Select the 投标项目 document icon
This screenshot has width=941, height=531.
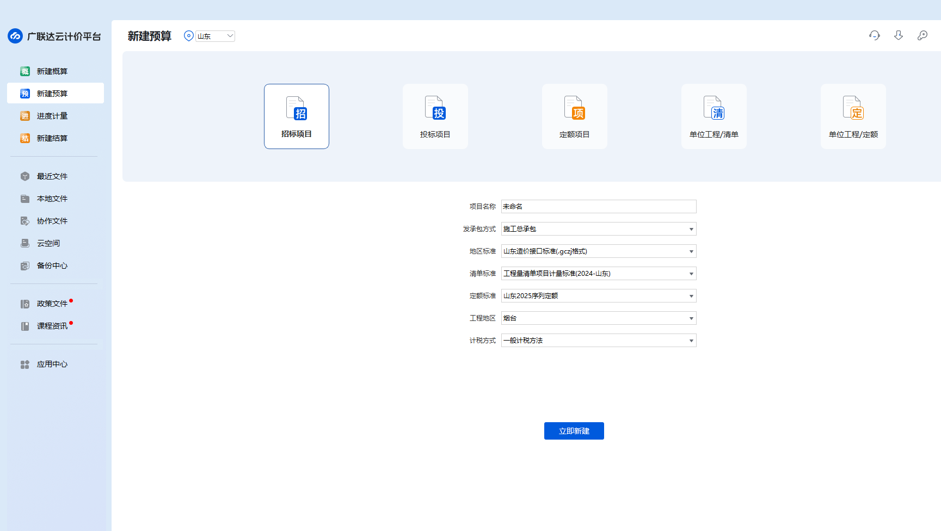tap(435, 108)
